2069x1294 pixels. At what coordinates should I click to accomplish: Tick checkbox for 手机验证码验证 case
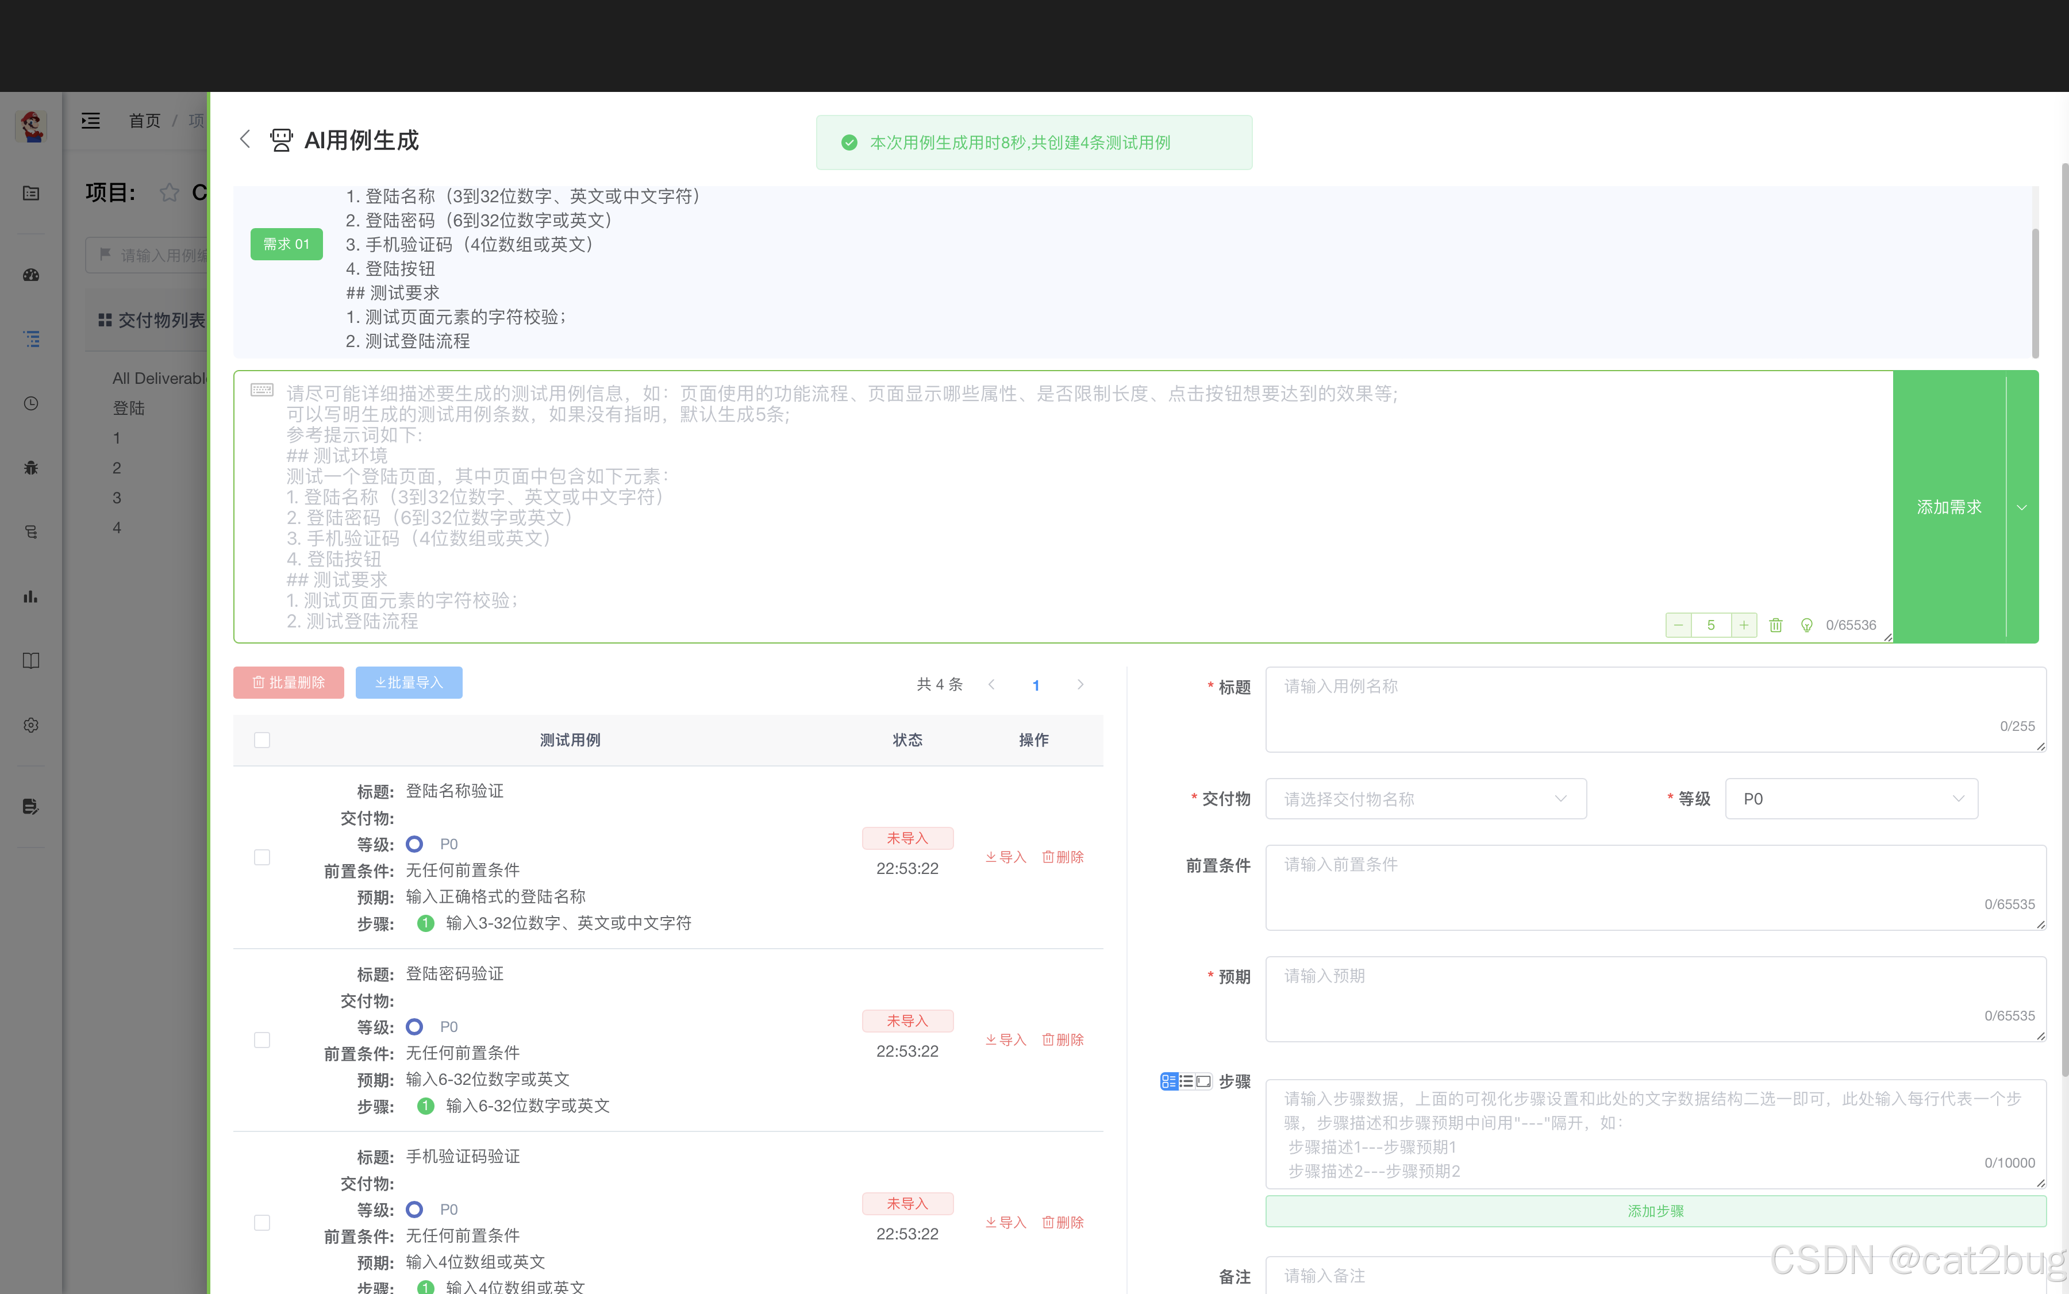coord(262,1222)
